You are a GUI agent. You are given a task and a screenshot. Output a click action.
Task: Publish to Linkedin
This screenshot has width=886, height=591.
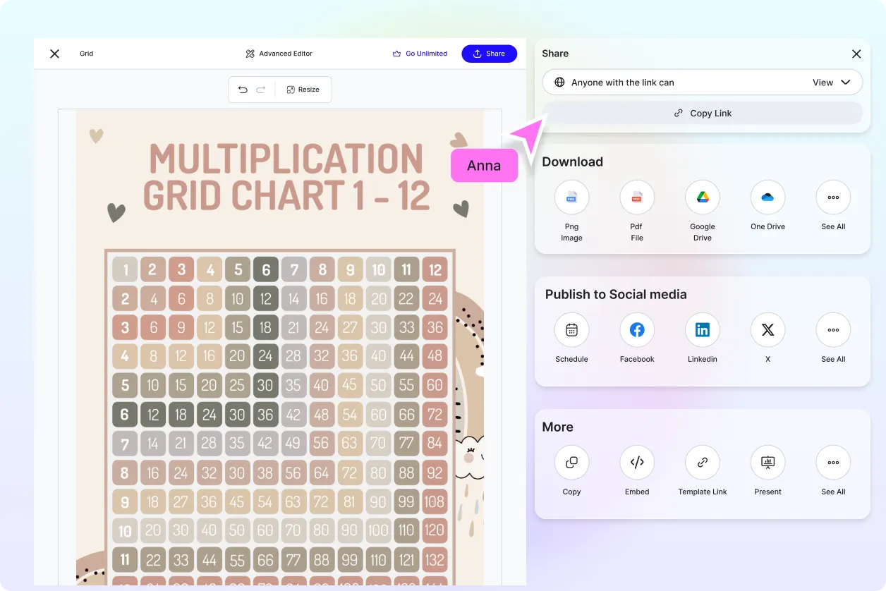(703, 330)
